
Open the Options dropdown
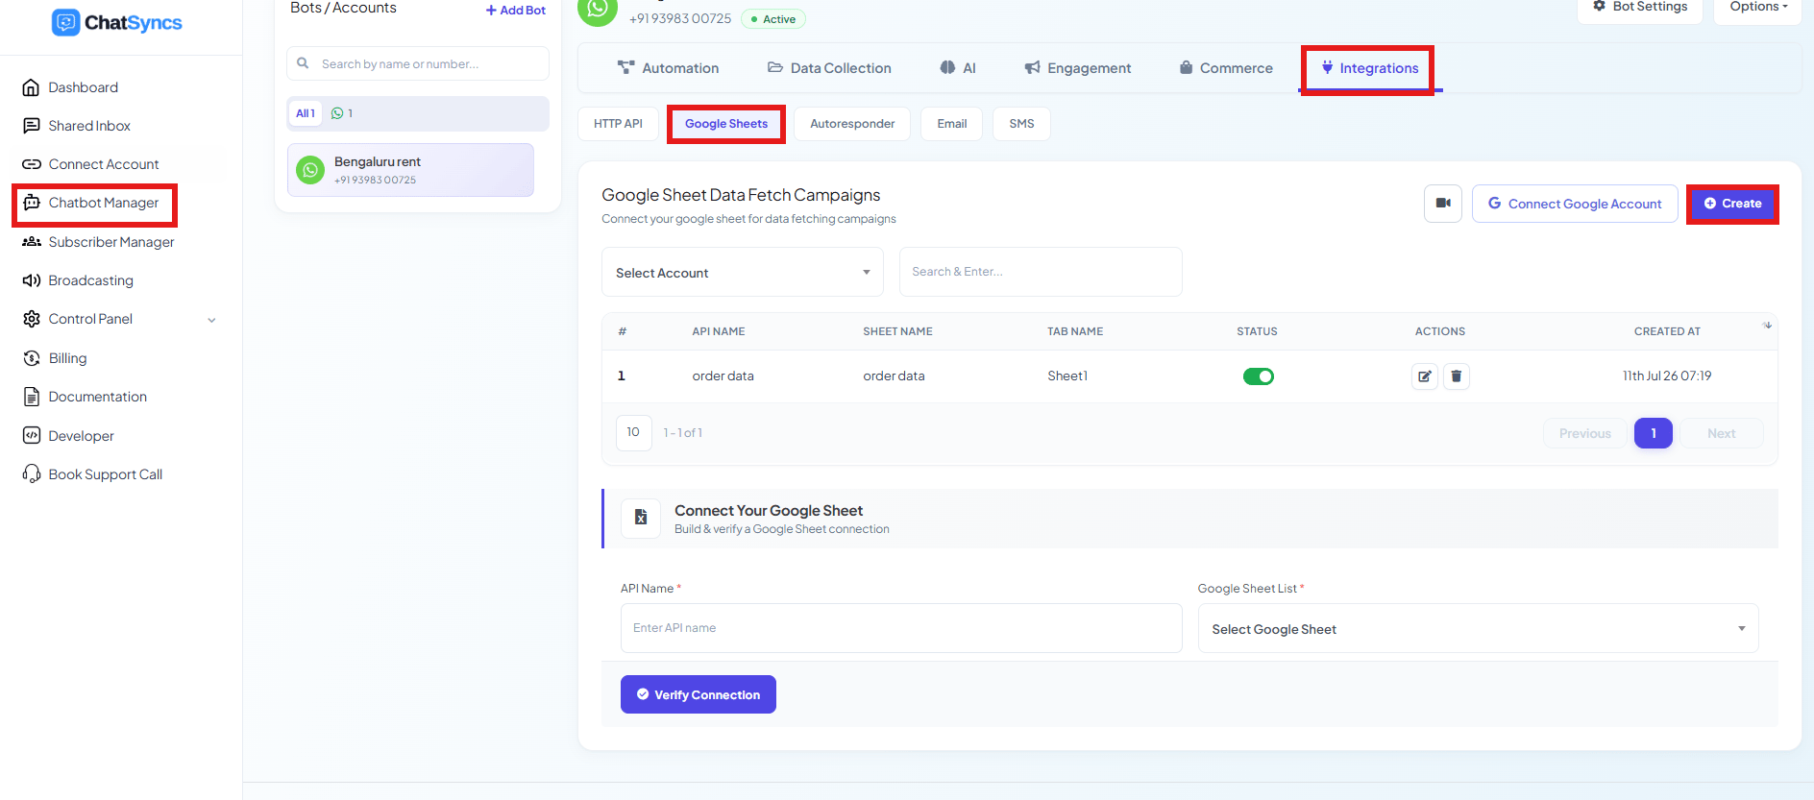pos(1758,8)
